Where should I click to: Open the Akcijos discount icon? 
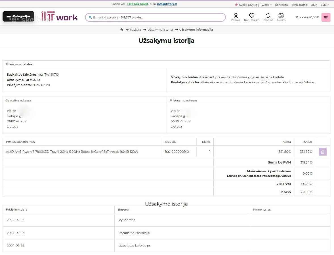pyautogui.click(x=281, y=17)
